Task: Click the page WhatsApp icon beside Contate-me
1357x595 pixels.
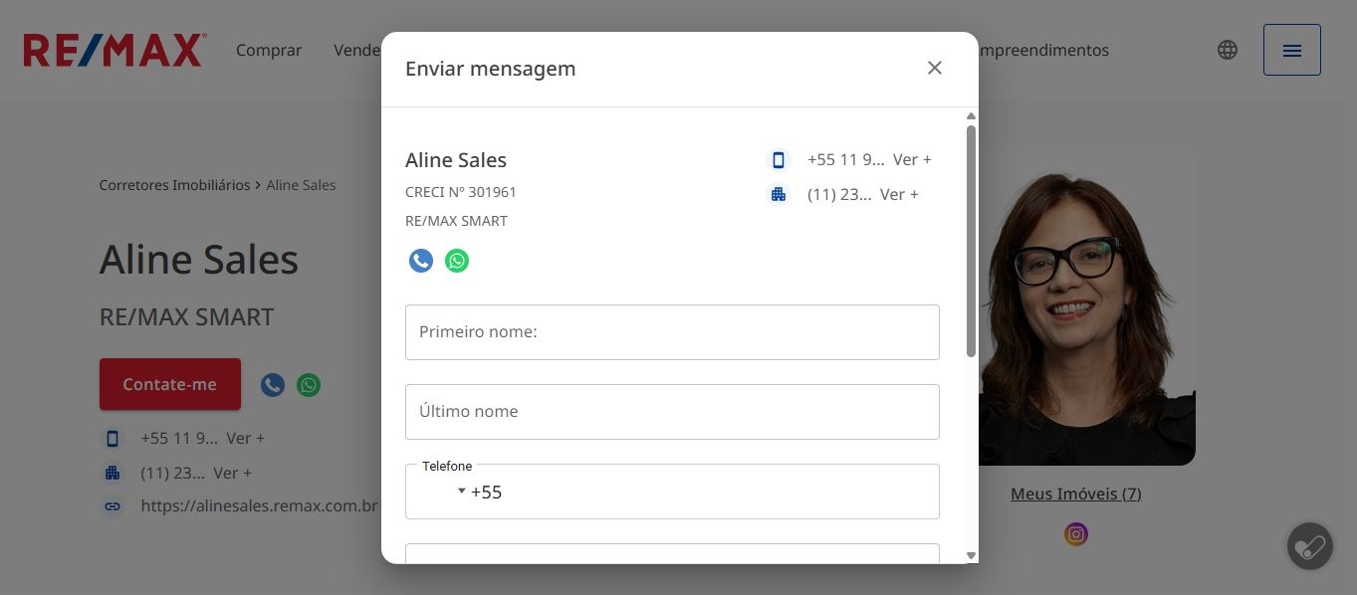Action: tap(309, 385)
